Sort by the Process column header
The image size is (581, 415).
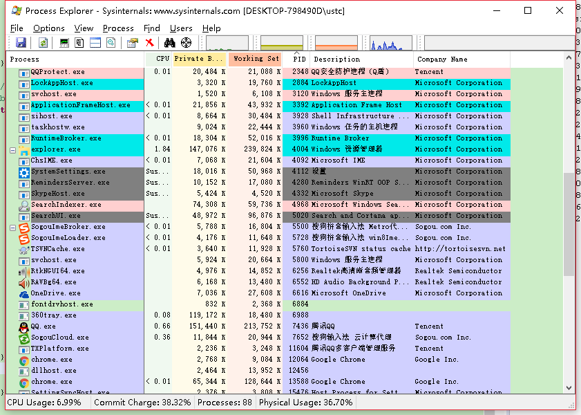[75, 59]
